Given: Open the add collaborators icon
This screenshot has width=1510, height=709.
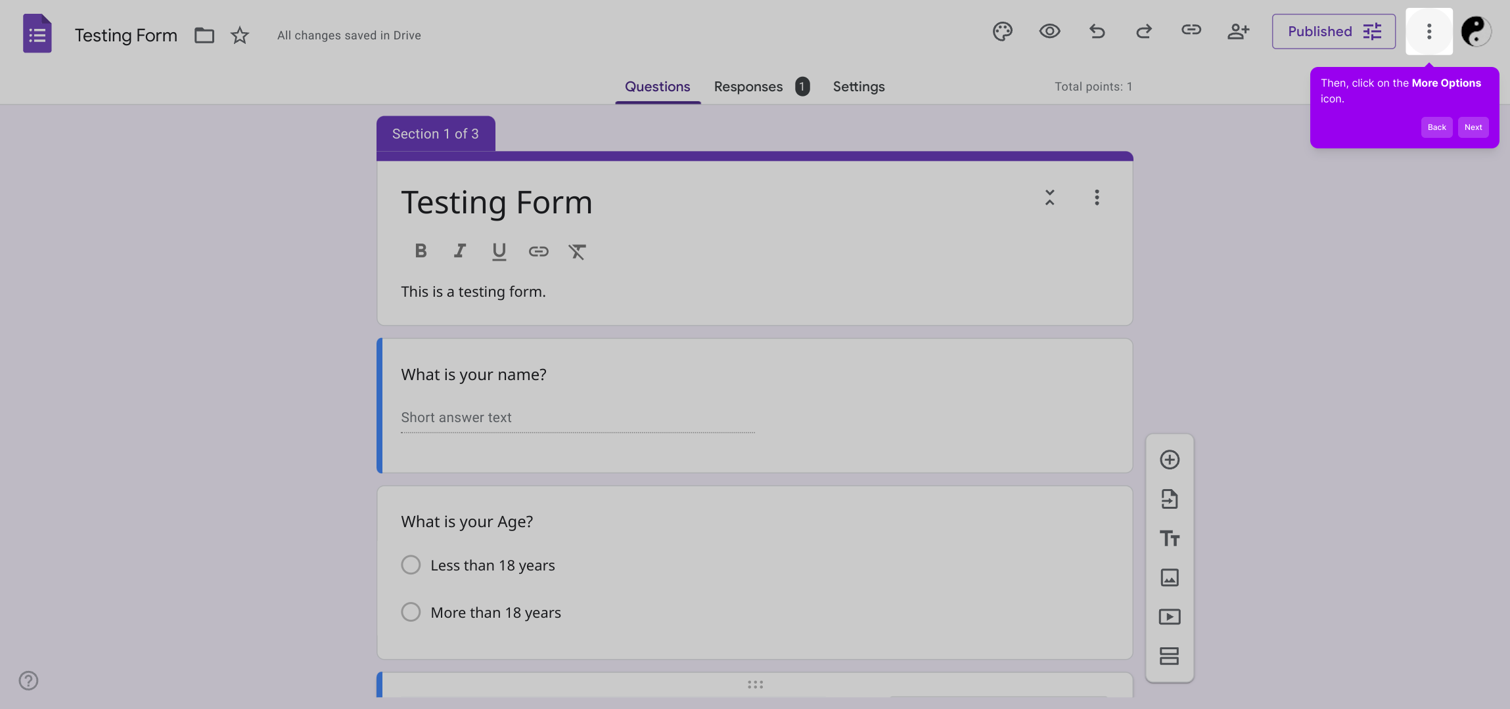Looking at the screenshot, I should click(x=1238, y=32).
